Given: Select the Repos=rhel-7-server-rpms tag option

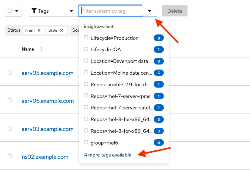Looking at the screenshot, I should [120, 96].
